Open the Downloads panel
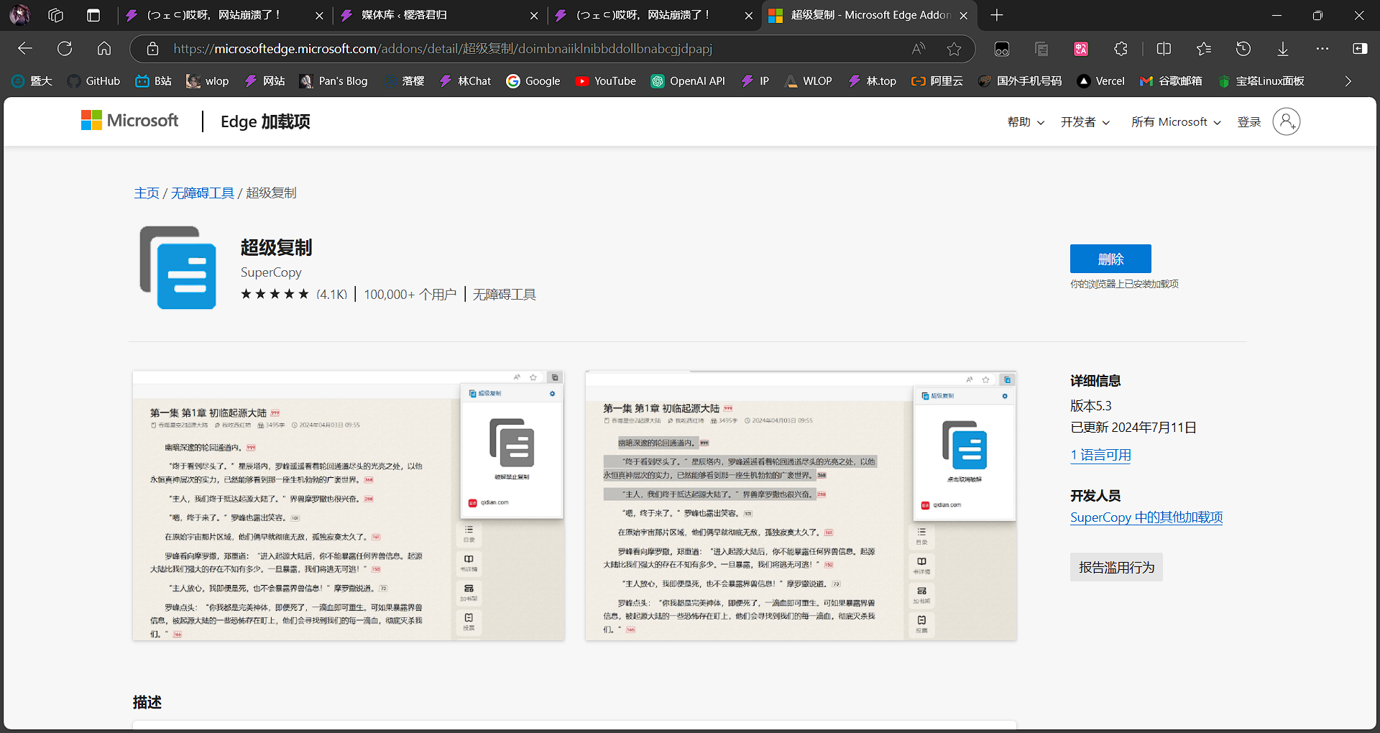1380x733 pixels. click(1283, 49)
